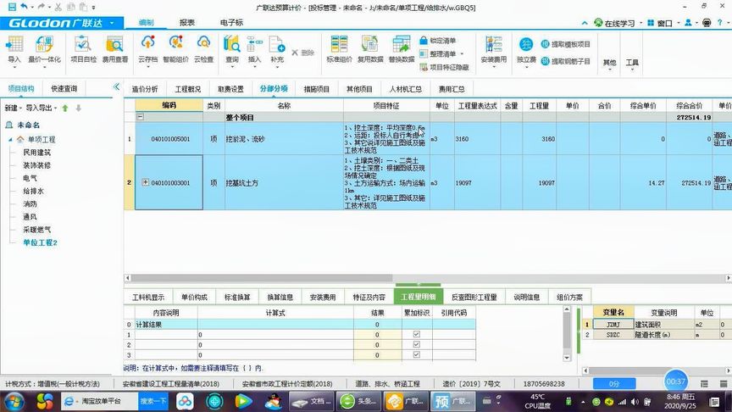Click 提取模板项目

(x=565, y=44)
